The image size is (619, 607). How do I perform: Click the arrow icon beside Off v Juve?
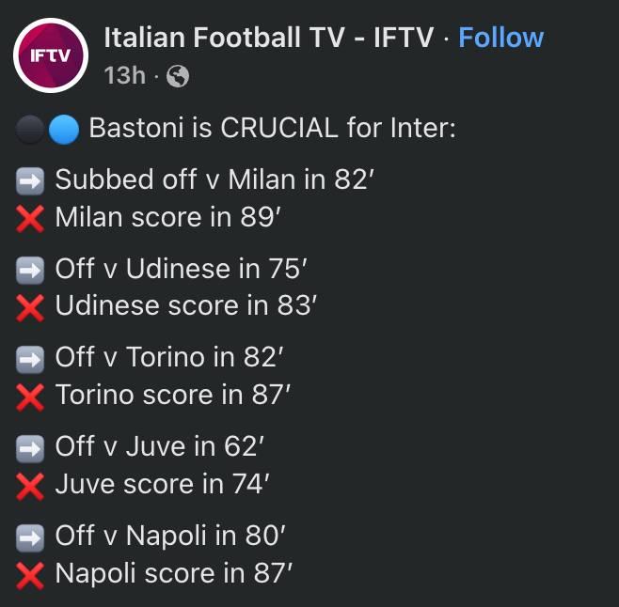pos(31,447)
